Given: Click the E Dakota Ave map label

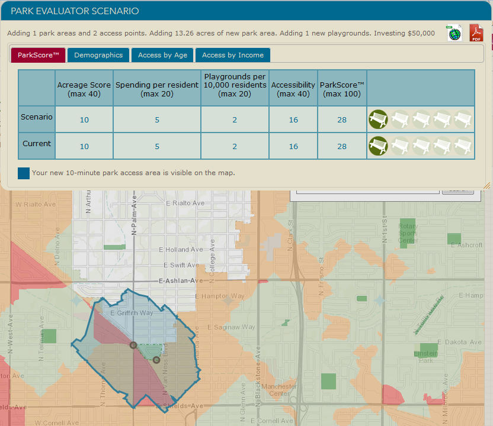Looking at the screenshot, I should click(459, 342).
